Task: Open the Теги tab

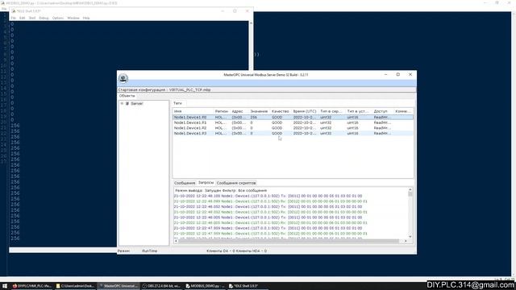Action: pyautogui.click(x=177, y=103)
